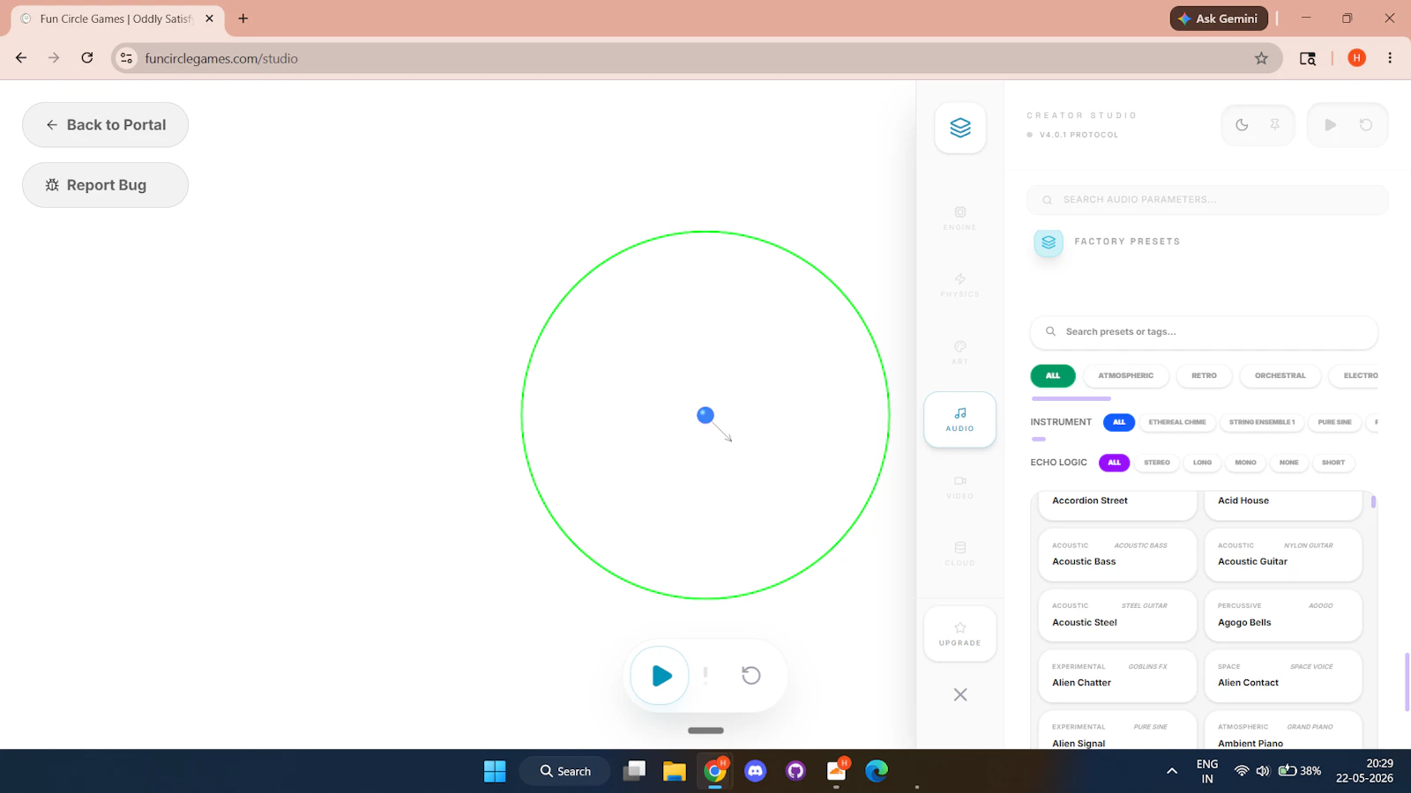Click the category chips horizontal scrollbar
This screenshot has height=793, width=1411.
coord(1071,398)
